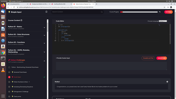Click the Course Progress bar

139,12
